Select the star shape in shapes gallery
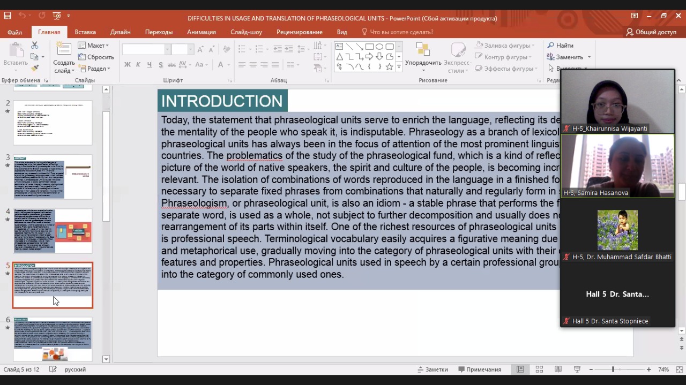This screenshot has width=686, height=385. (390, 67)
